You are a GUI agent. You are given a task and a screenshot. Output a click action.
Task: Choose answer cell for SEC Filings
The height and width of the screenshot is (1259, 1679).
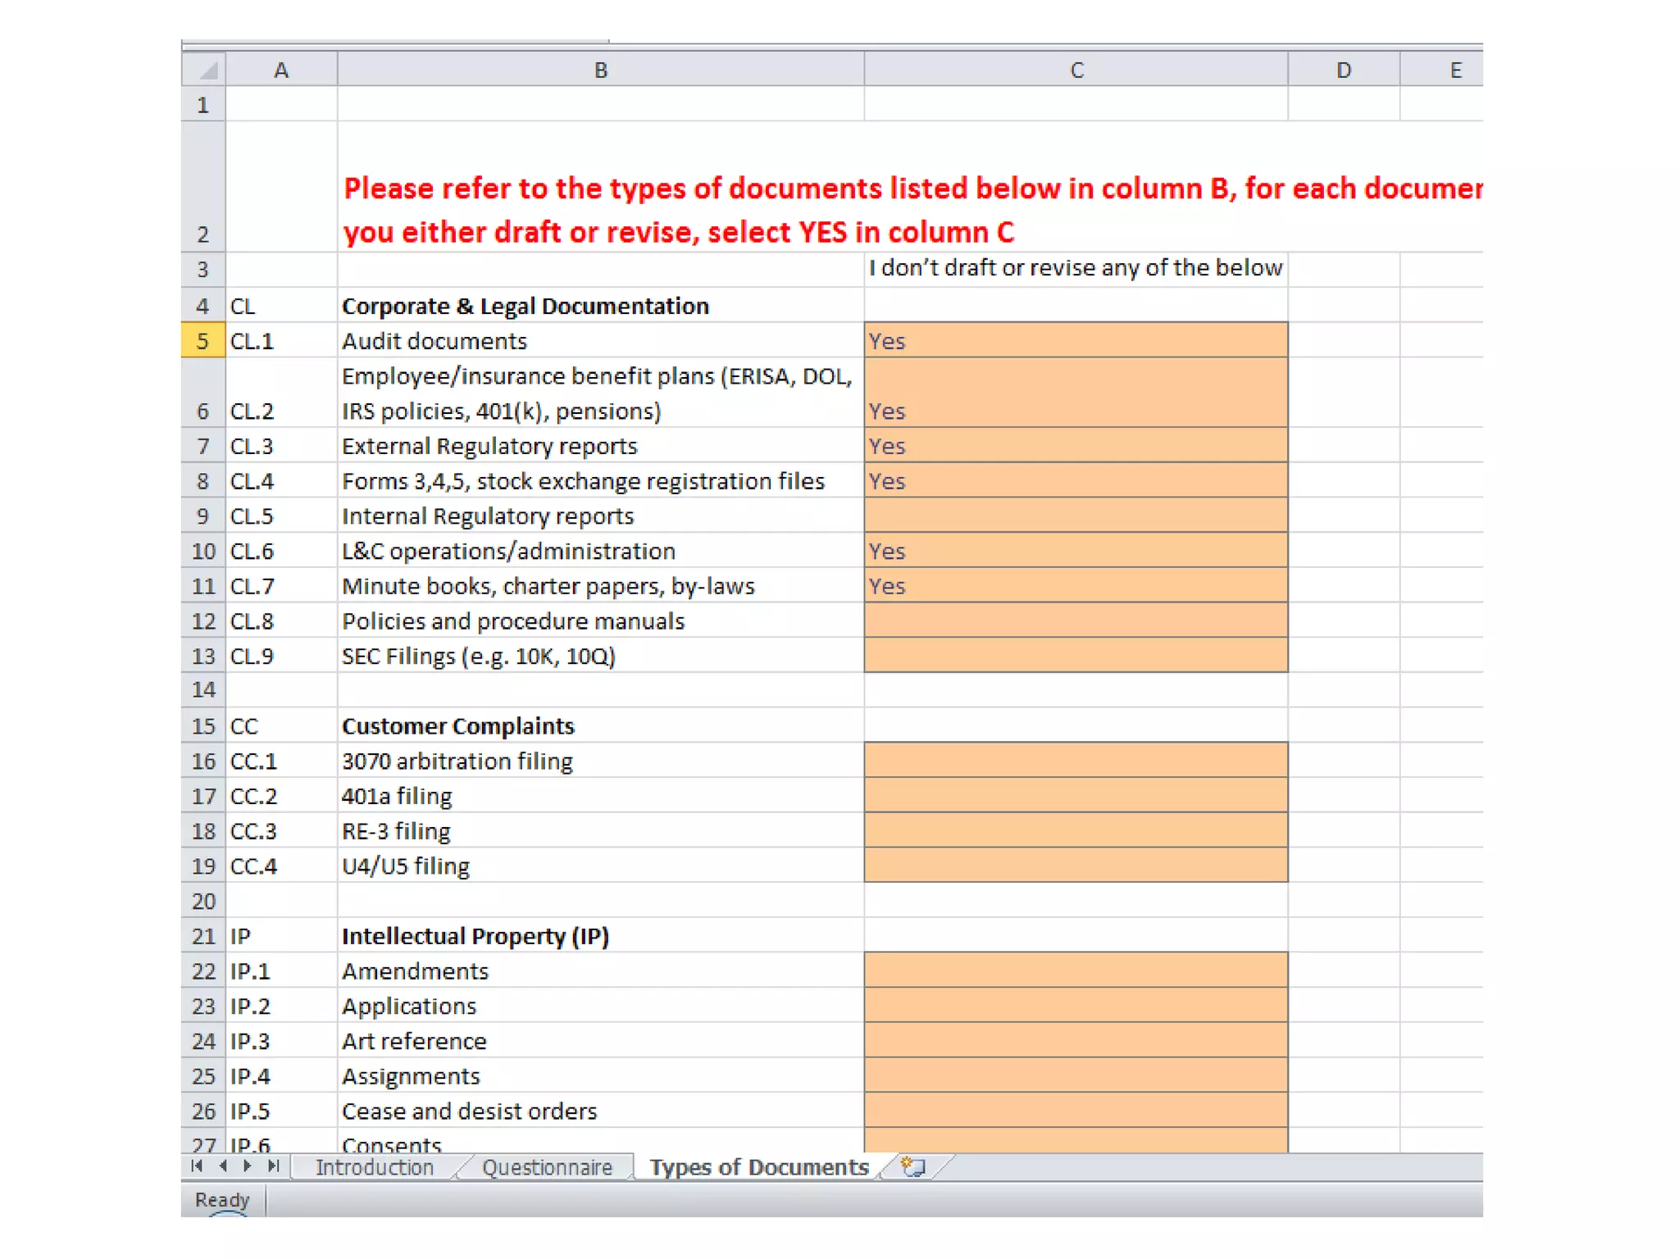pyautogui.click(x=1076, y=656)
